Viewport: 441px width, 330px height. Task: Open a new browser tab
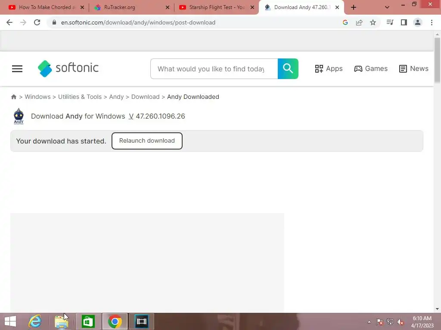pyautogui.click(x=354, y=7)
